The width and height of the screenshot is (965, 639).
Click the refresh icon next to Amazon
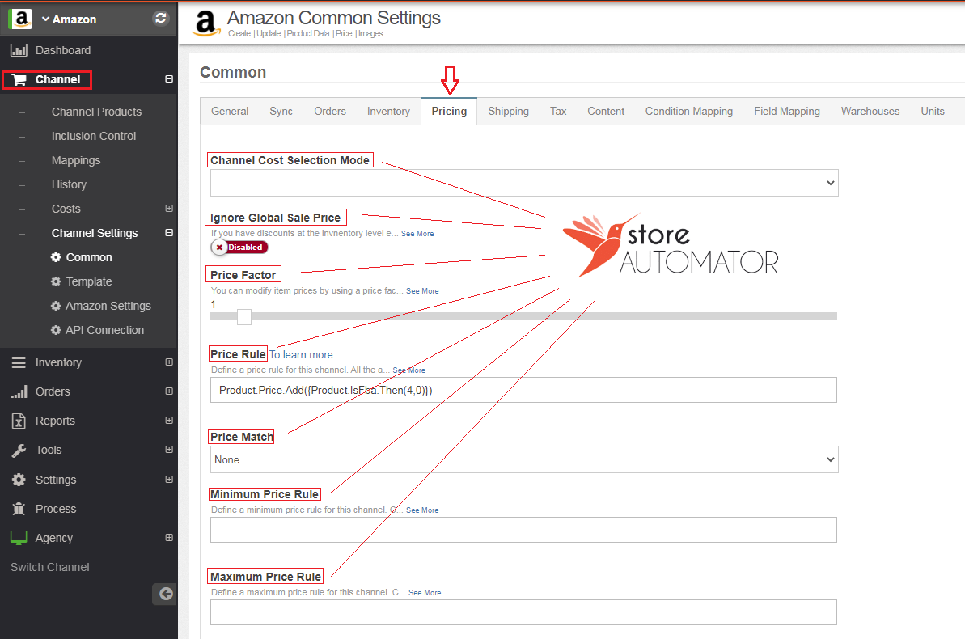161,18
